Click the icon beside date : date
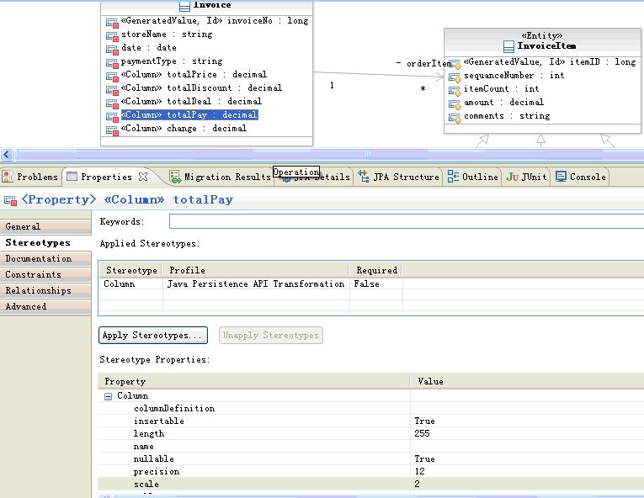The width and height of the screenshot is (644, 498). [112, 50]
